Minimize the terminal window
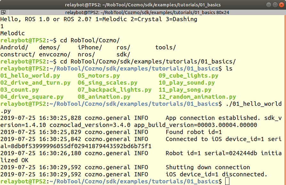Screen dimensions: 286x185 [269, 5]
